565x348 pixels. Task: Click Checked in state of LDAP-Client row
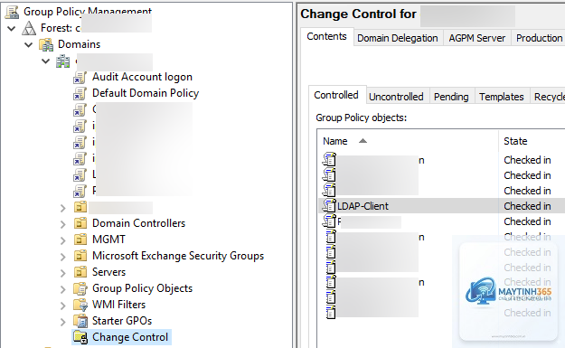click(527, 206)
